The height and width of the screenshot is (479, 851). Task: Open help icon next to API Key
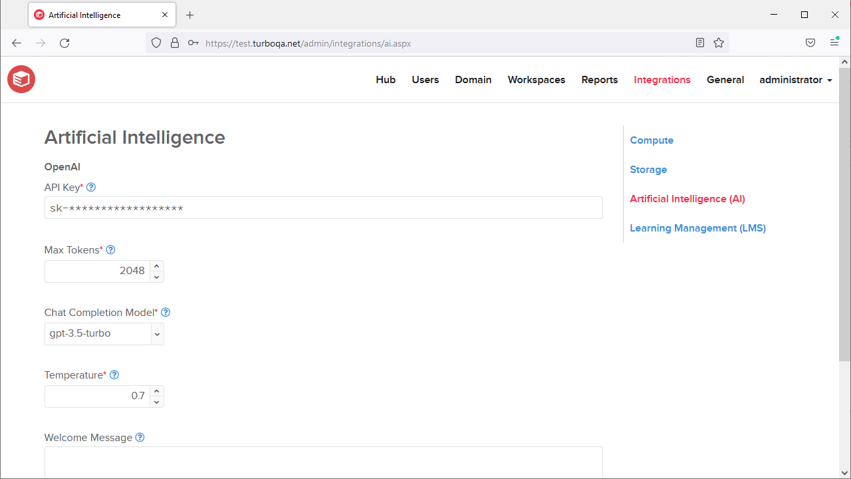tap(91, 188)
